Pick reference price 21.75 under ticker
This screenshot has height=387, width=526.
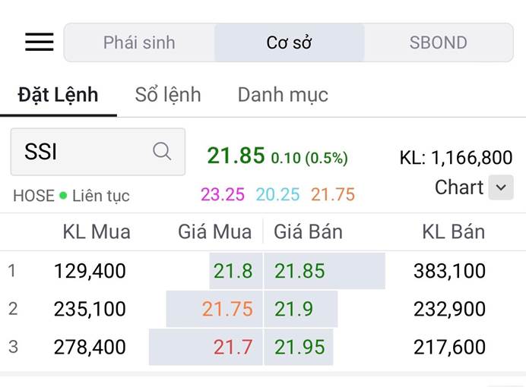pyautogui.click(x=333, y=194)
